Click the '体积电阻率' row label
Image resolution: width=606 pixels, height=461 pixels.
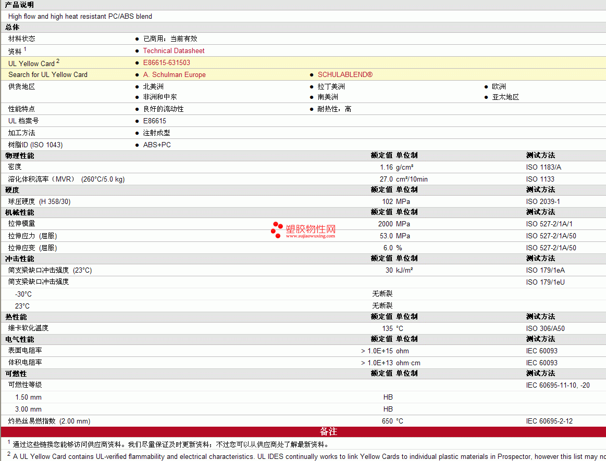pos(25,362)
